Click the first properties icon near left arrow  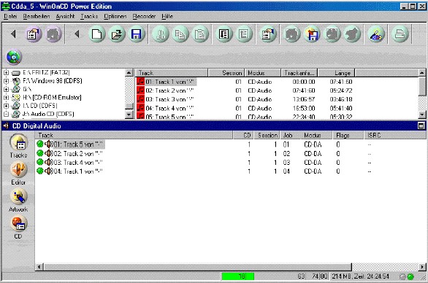coord(34,34)
